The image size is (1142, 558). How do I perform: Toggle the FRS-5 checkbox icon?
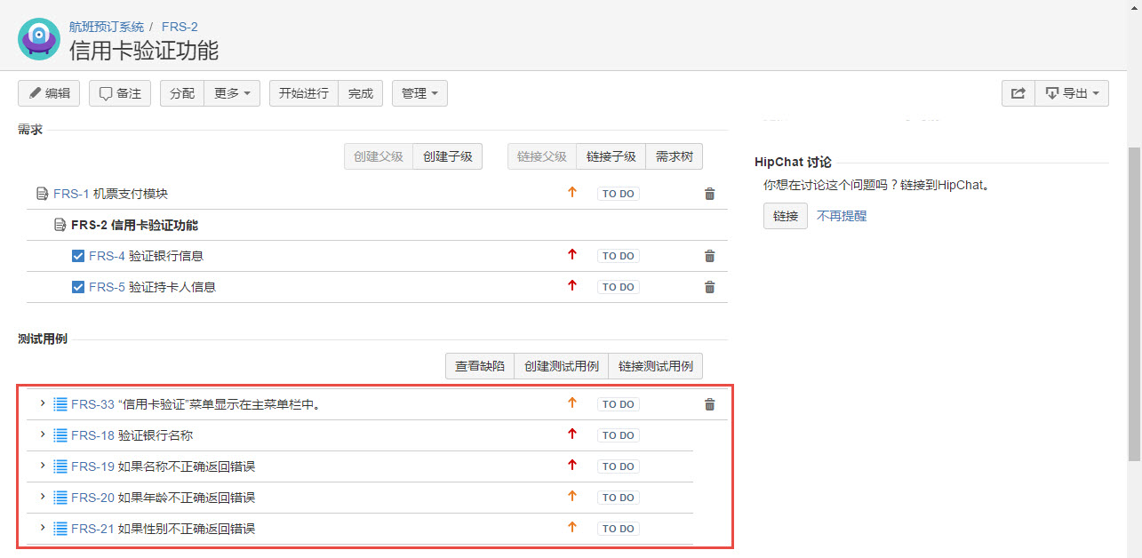point(78,287)
